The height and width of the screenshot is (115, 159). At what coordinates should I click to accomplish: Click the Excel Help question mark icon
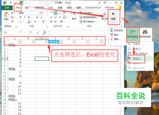click(99, 3)
